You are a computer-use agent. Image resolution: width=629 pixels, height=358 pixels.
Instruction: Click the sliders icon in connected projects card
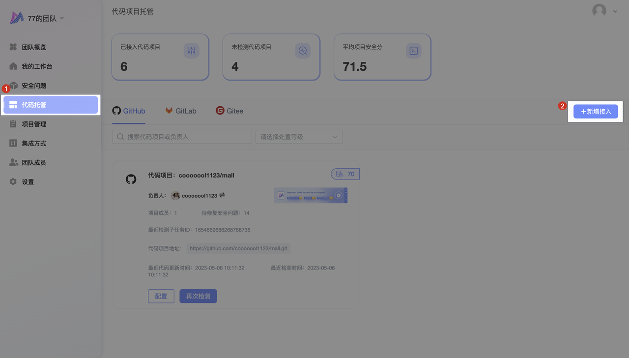tap(191, 51)
